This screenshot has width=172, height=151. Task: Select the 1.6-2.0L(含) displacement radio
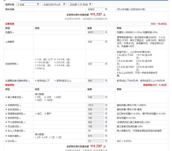[36, 62]
